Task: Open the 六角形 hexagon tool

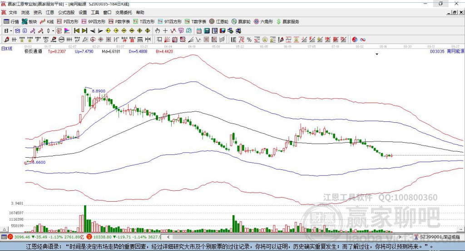Action: coord(263,22)
